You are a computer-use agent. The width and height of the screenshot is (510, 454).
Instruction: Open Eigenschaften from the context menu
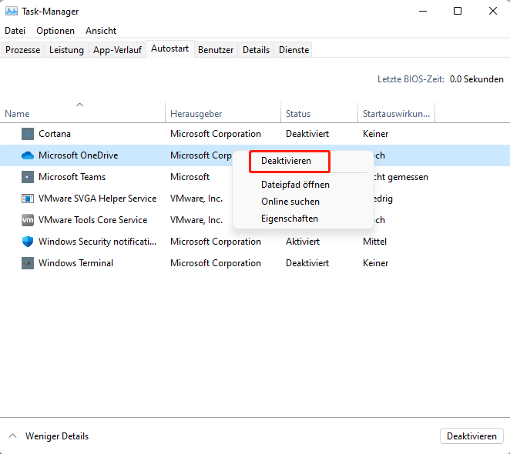point(290,219)
